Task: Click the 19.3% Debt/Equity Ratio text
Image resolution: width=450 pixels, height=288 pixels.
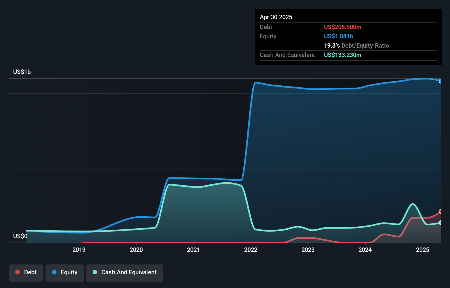Action: point(357,45)
